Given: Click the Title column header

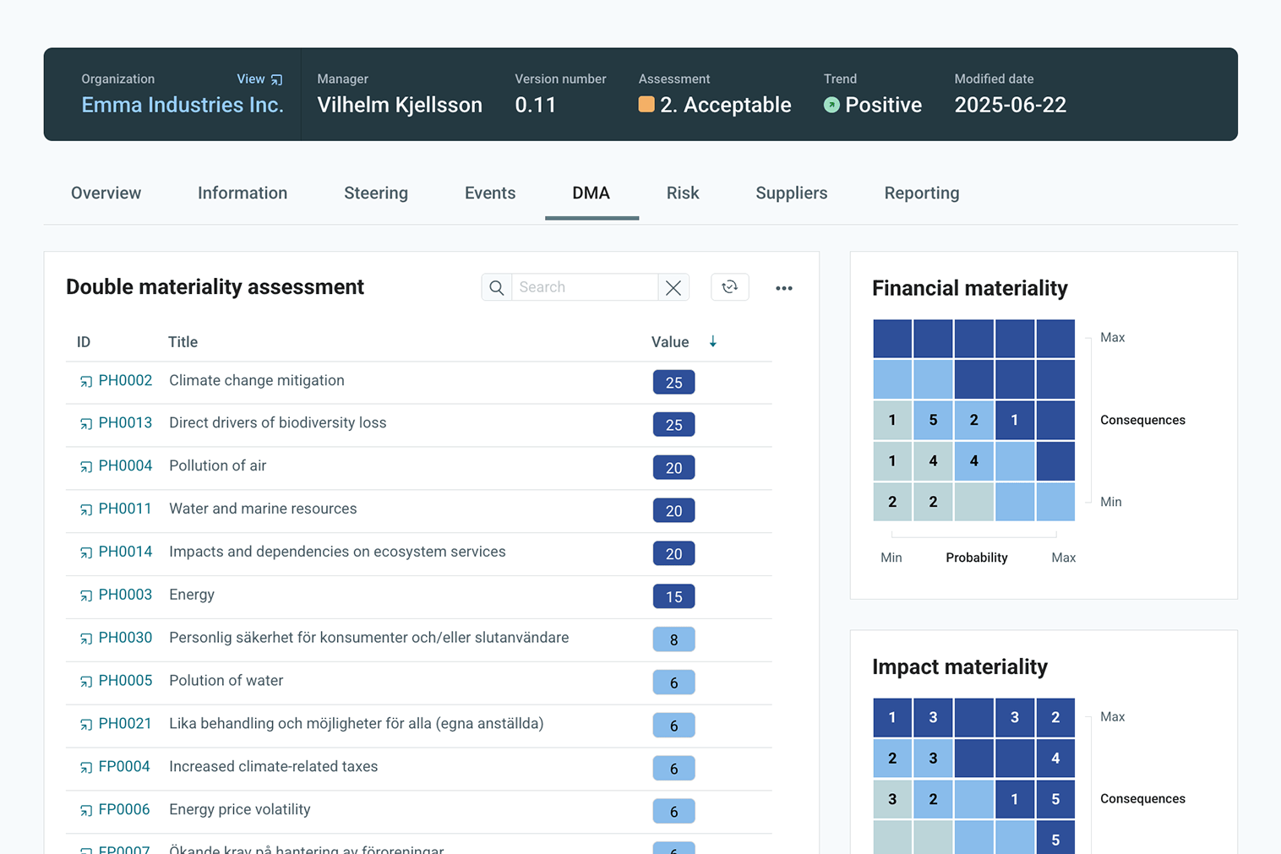Looking at the screenshot, I should (183, 342).
